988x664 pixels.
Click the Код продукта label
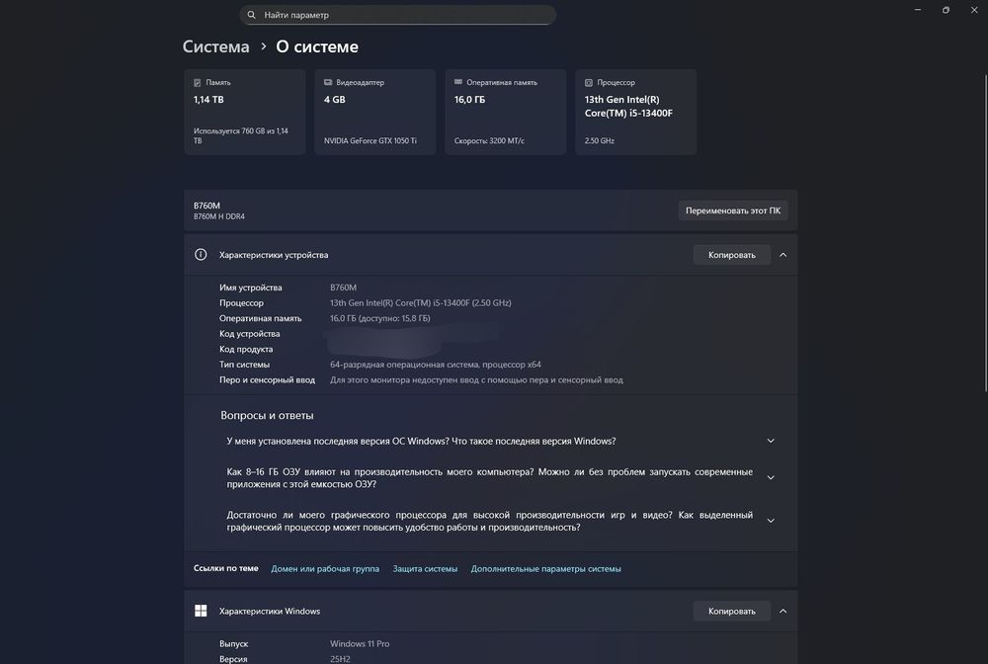[x=246, y=349]
